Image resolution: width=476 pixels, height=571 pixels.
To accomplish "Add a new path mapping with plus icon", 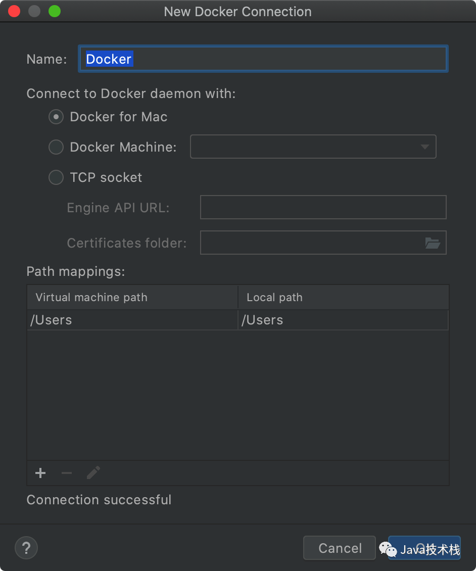I will (x=40, y=473).
